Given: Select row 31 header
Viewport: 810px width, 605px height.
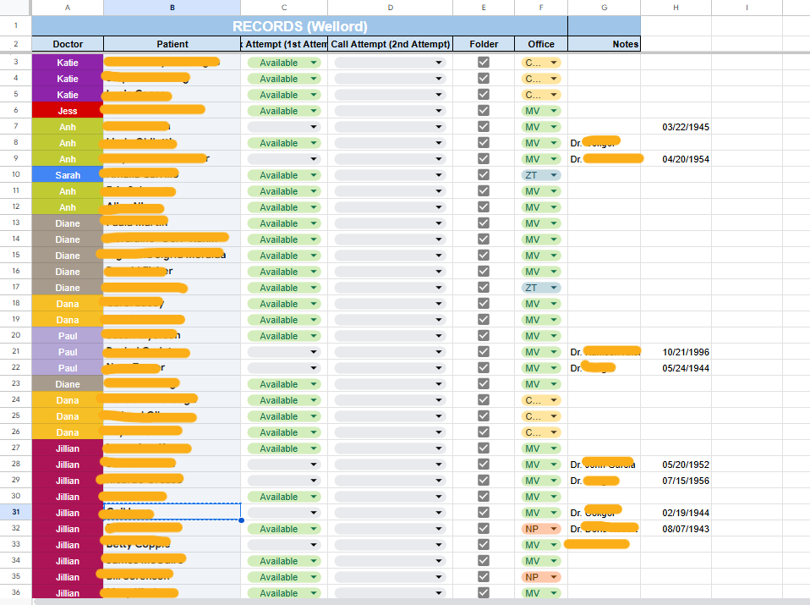Looking at the screenshot, I should (15, 512).
